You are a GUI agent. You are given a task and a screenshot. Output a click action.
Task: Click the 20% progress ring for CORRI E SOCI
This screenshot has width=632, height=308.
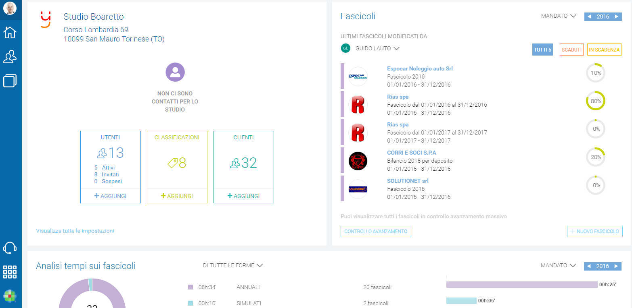click(x=596, y=157)
